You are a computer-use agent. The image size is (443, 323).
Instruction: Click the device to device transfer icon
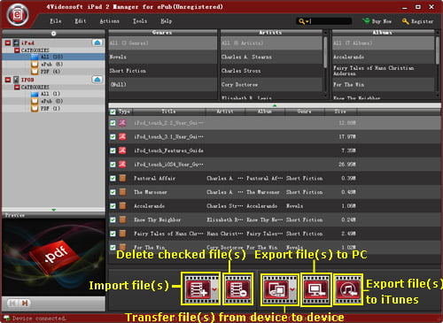(276, 289)
